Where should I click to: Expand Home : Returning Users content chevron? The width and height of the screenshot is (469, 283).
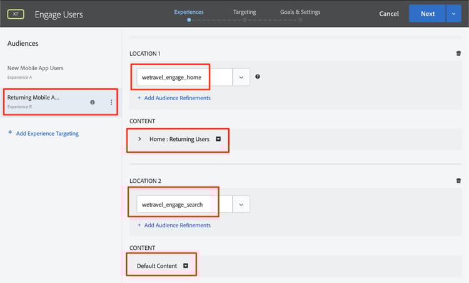(x=139, y=139)
